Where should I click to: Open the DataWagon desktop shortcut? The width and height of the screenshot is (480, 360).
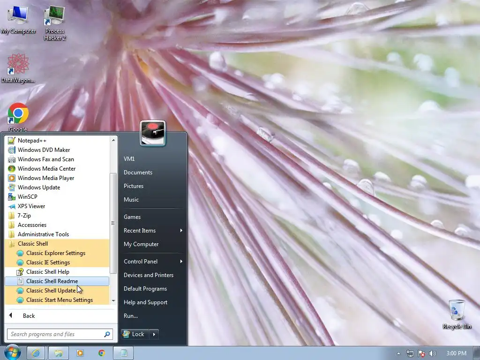(x=18, y=68)
